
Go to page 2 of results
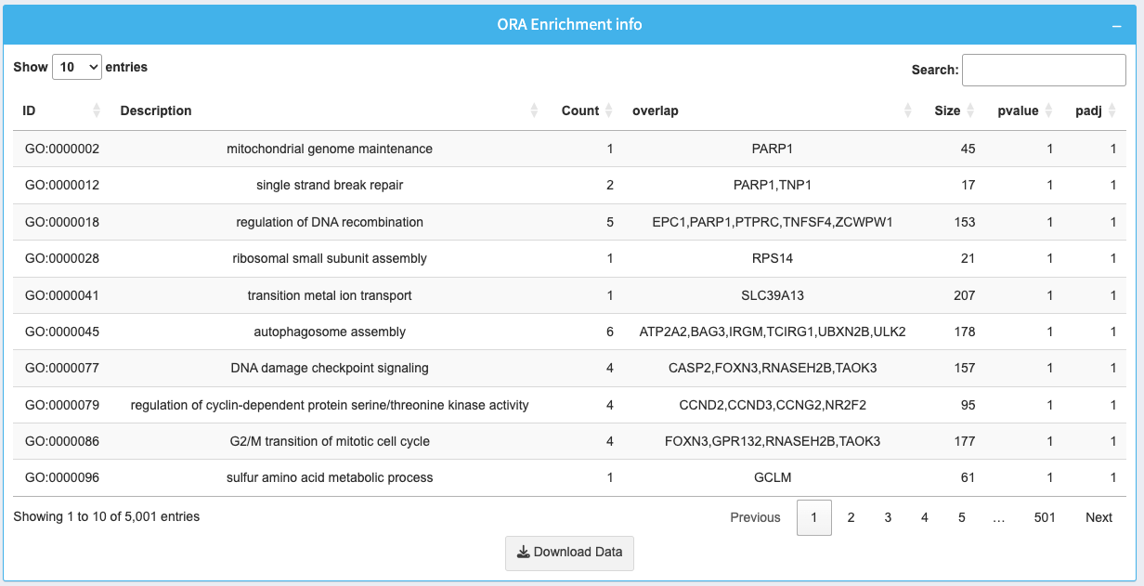[851, 517]
